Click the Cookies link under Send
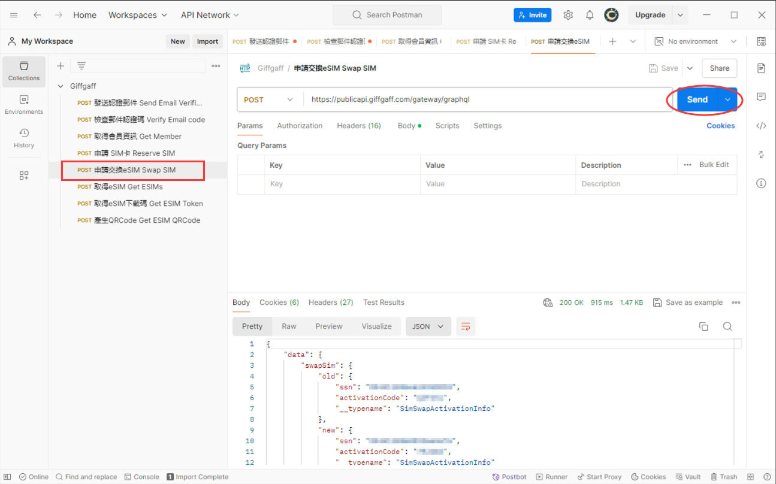 720,126
